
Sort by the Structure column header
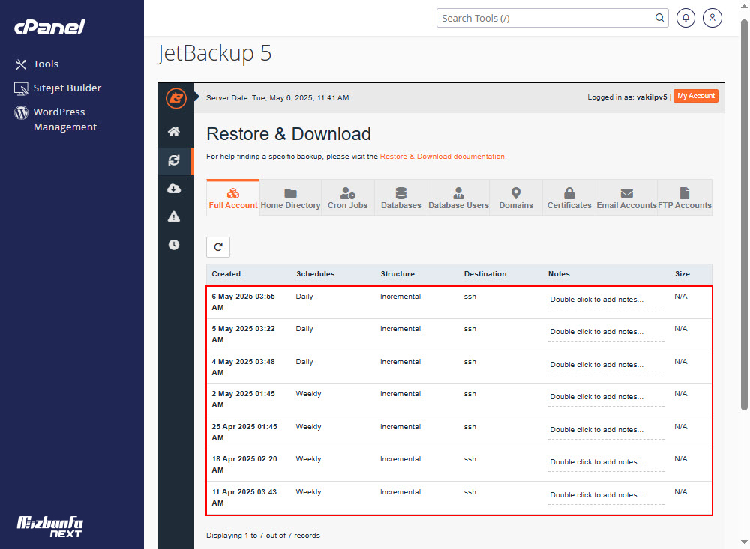397,274
